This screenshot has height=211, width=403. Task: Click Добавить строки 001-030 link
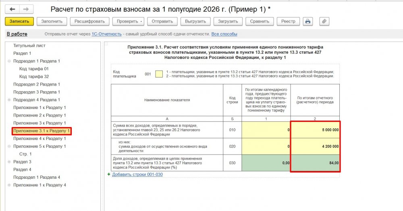point(137,174)
